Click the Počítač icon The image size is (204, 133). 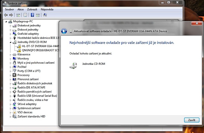click(x=14, y=67)
